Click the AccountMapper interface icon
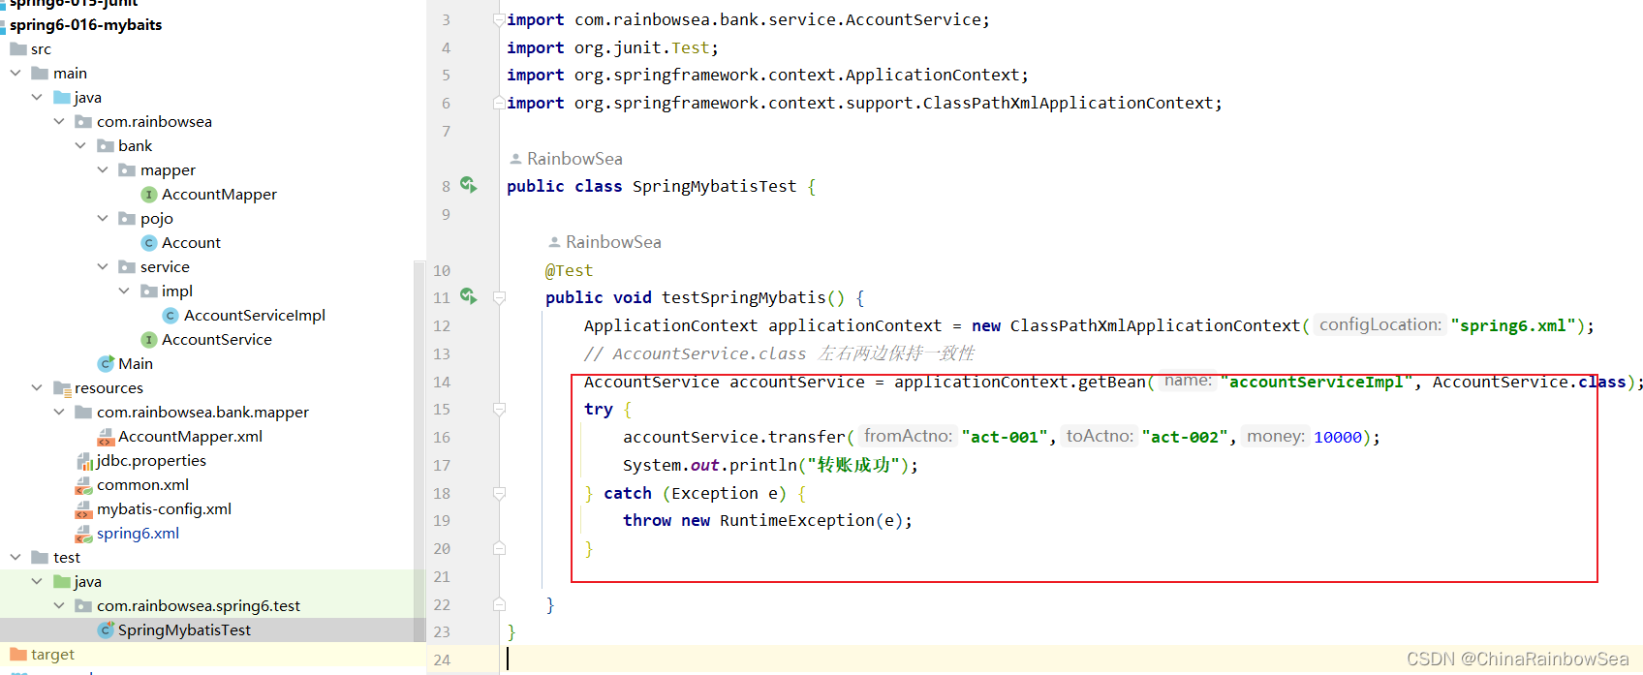This screenshot has height=675, width=1643. pos(149,195)
